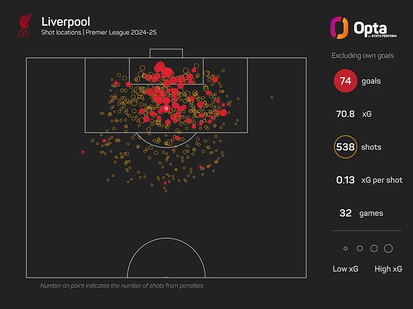Click the isolated shot marker right of the box
Viewport: 413px width, 309px height.
[x=272, y=97]
